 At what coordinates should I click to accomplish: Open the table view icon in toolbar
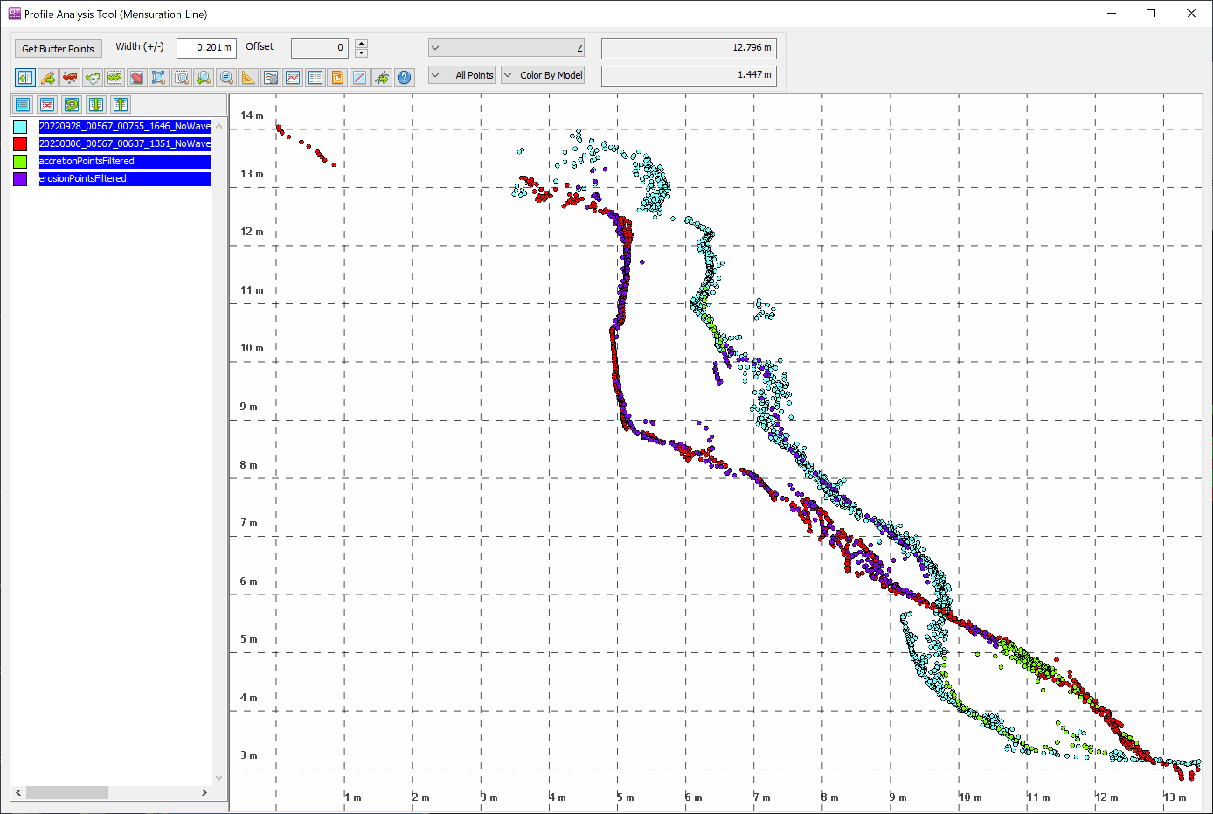[x=315, y=78]
